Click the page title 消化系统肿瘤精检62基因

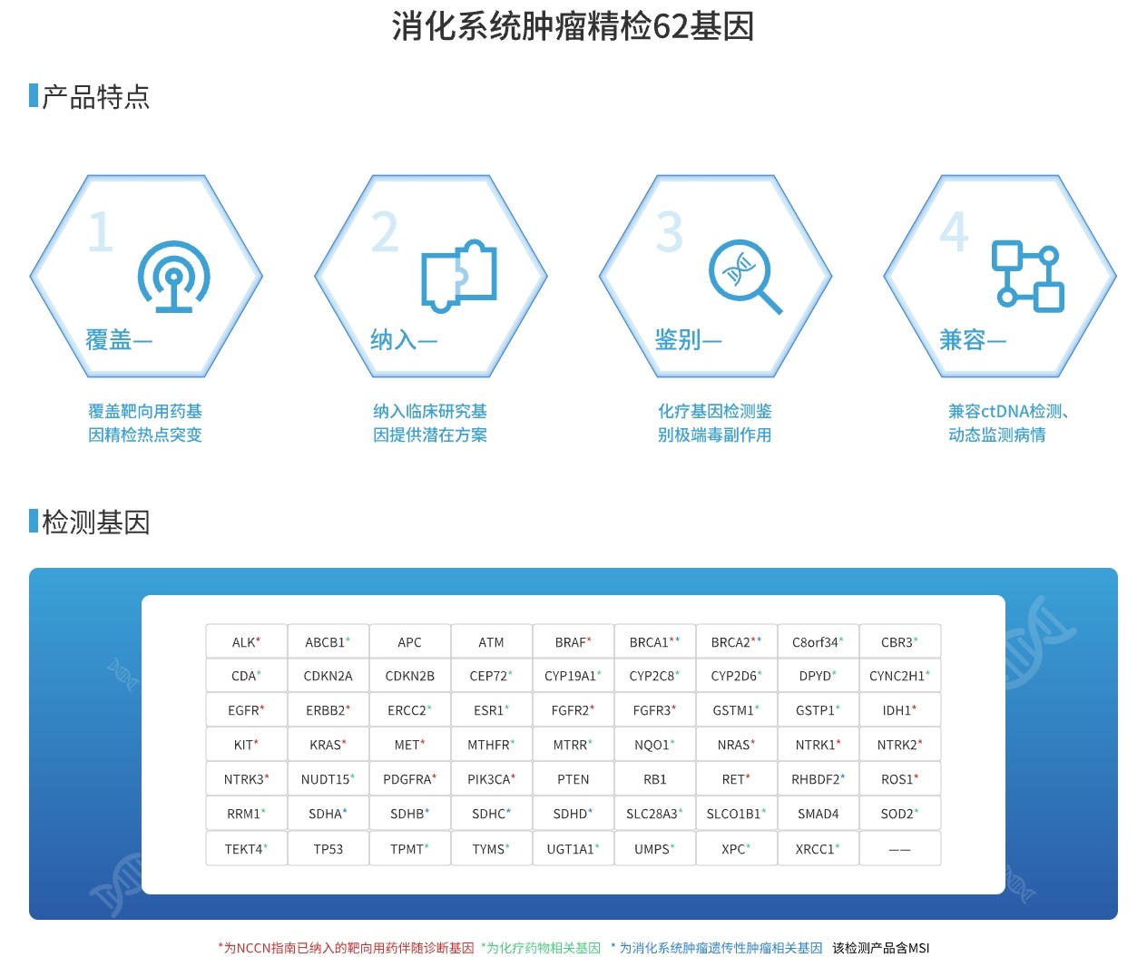573,26
